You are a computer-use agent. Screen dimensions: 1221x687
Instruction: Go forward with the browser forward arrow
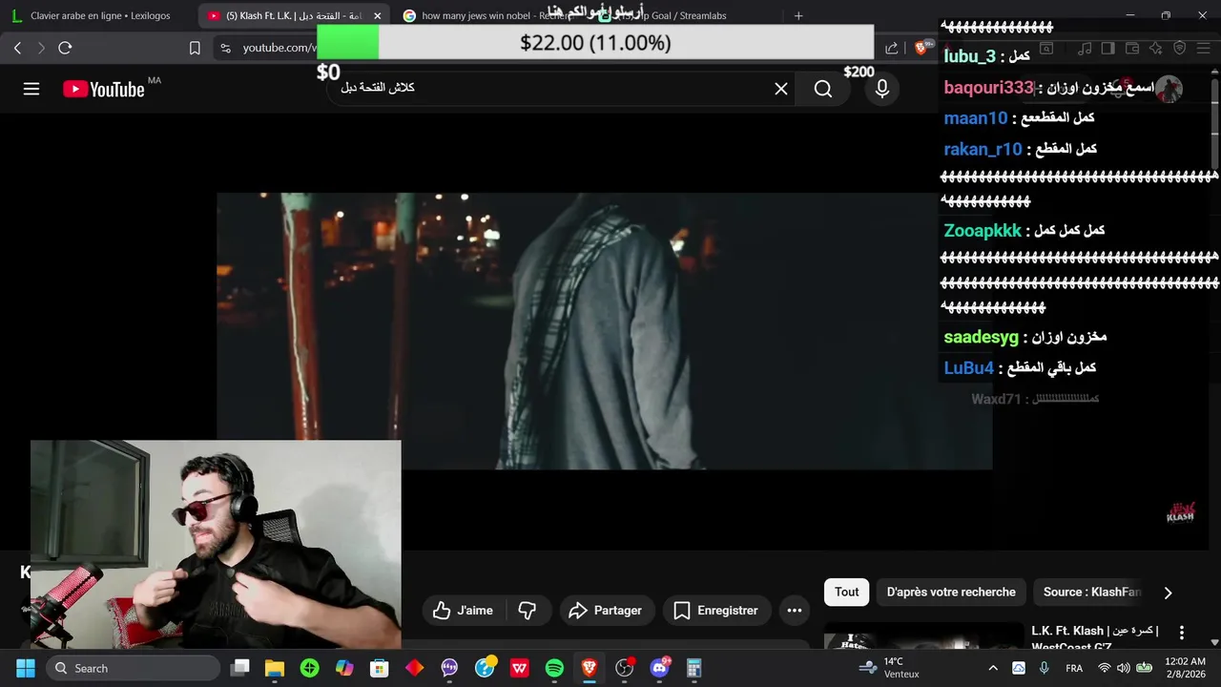tap(41, 48)
